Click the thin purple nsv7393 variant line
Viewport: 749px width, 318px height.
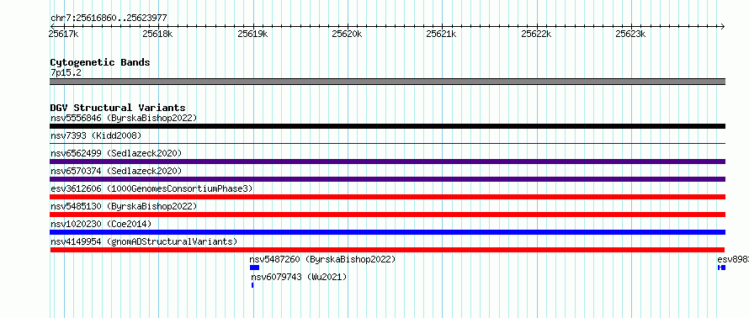[387, 143]
